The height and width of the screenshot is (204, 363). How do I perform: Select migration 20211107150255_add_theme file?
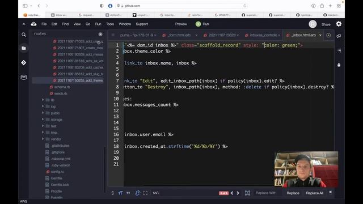click(80, 80)
